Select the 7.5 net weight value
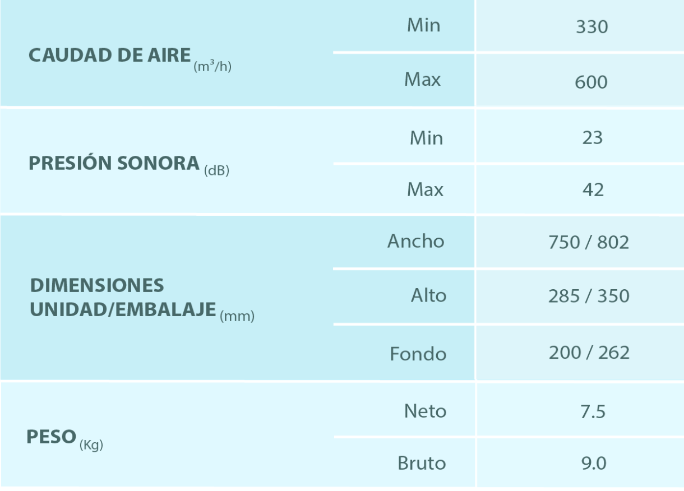The height and width of the screenshot is (491, 684). 592,412
